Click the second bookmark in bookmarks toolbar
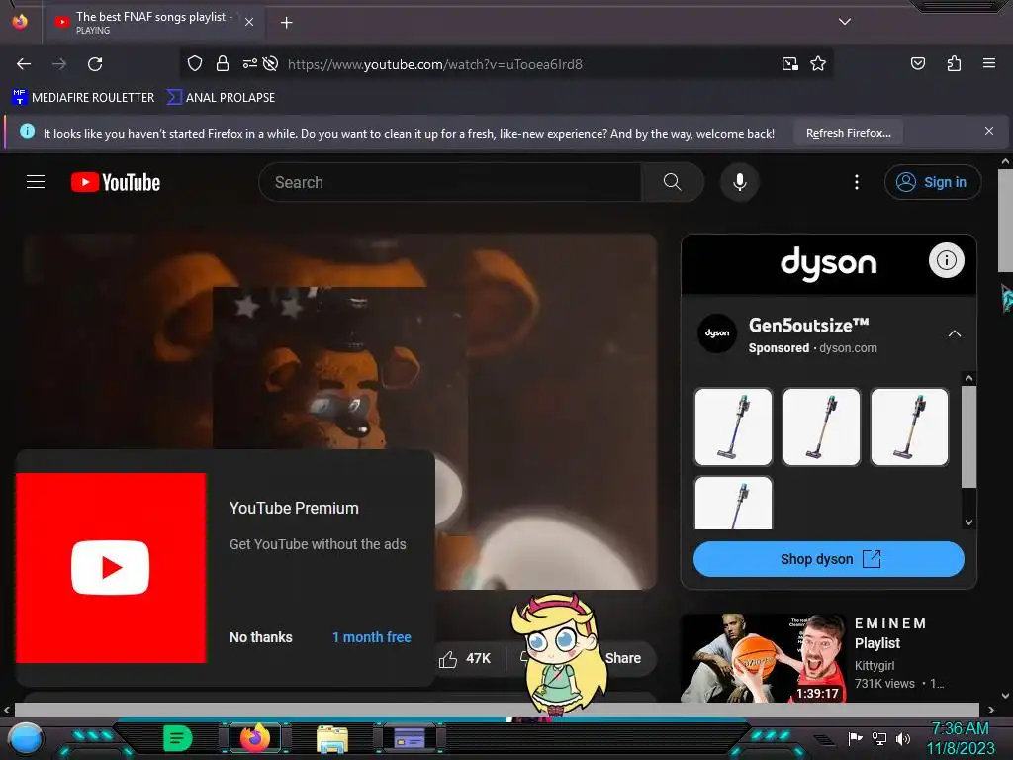This screenshot has height=760, width=1013. pyautogui.click(x=221, y=98)
